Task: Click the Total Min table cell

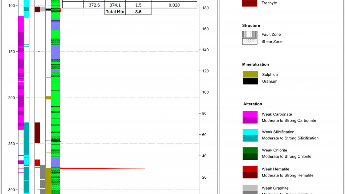Action: [115, 12]
